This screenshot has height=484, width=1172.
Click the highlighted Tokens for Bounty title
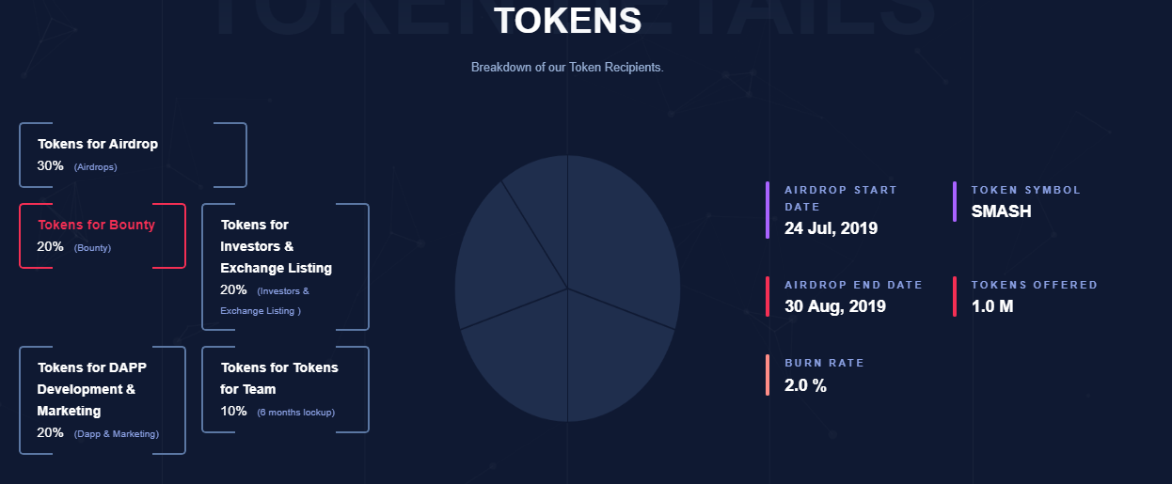point(96,225)
